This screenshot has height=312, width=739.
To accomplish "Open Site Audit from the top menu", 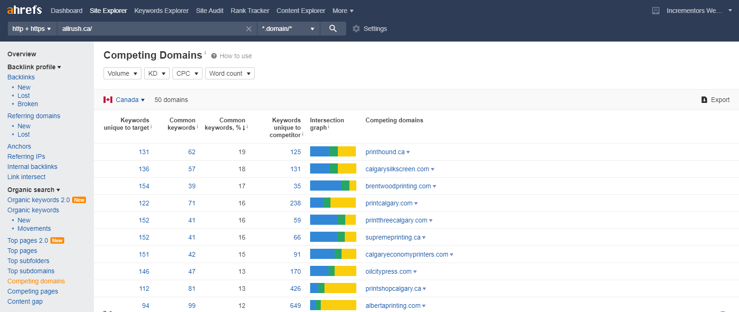I will pos(209,11).
